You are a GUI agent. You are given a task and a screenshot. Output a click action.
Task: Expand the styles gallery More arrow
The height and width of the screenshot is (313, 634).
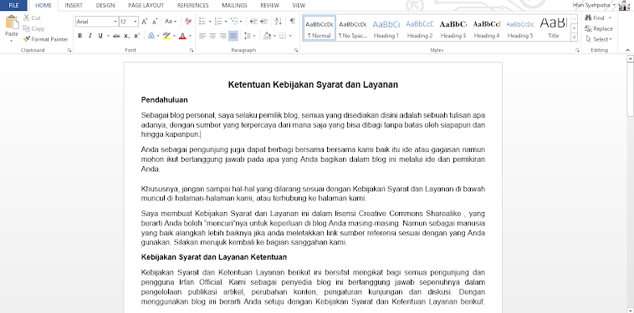coord(574,38)
